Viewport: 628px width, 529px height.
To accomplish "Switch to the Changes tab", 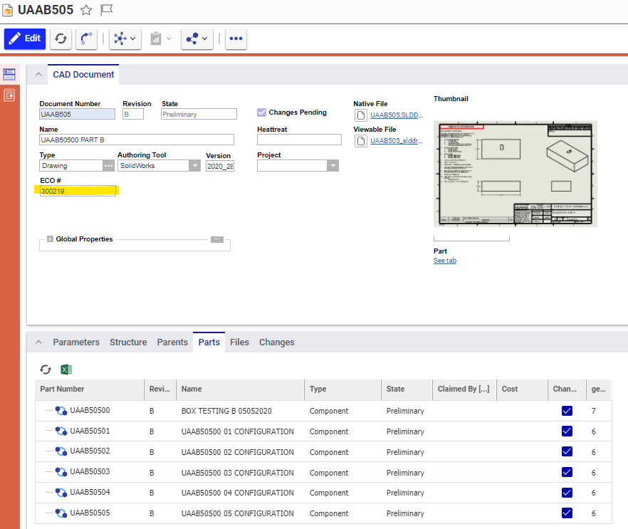I will (x=276, y=342).
